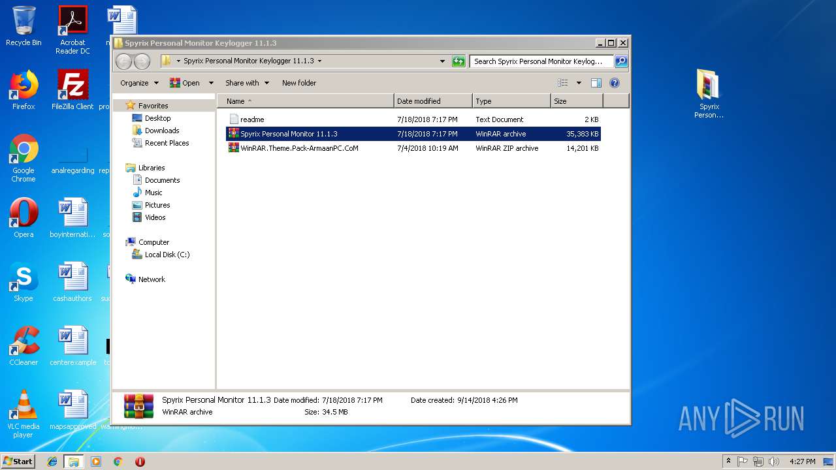Open FileZilla Client desktop shortcut
The width and height of the screenshot is (836, 470).
pos(72,90)
